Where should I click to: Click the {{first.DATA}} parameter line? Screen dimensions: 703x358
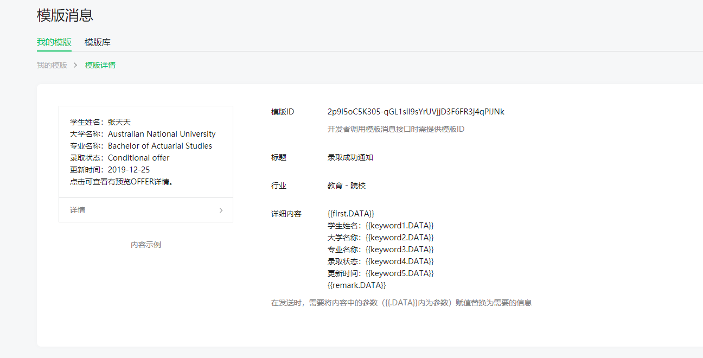tap(351, 214)
